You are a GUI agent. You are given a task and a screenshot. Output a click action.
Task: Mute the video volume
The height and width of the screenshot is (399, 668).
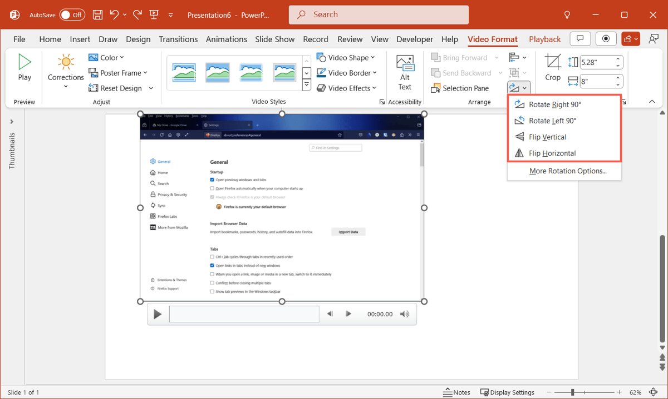pos(405,314)
